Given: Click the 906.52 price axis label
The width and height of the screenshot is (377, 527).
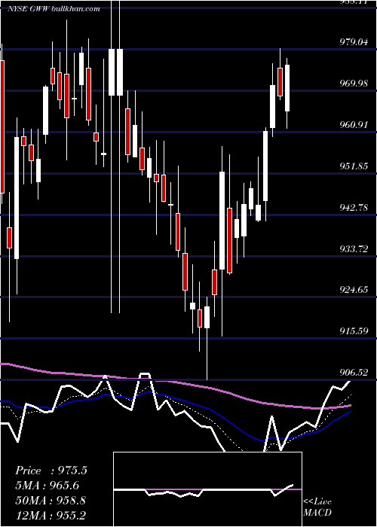Looking at the screenshot, I should click(353, 373).
